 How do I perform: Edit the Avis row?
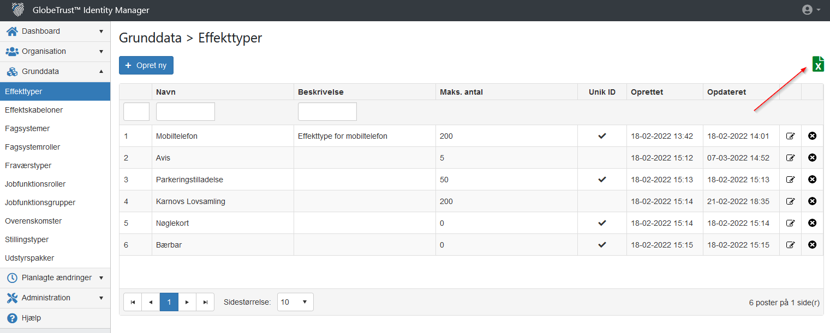click(790, 158)
